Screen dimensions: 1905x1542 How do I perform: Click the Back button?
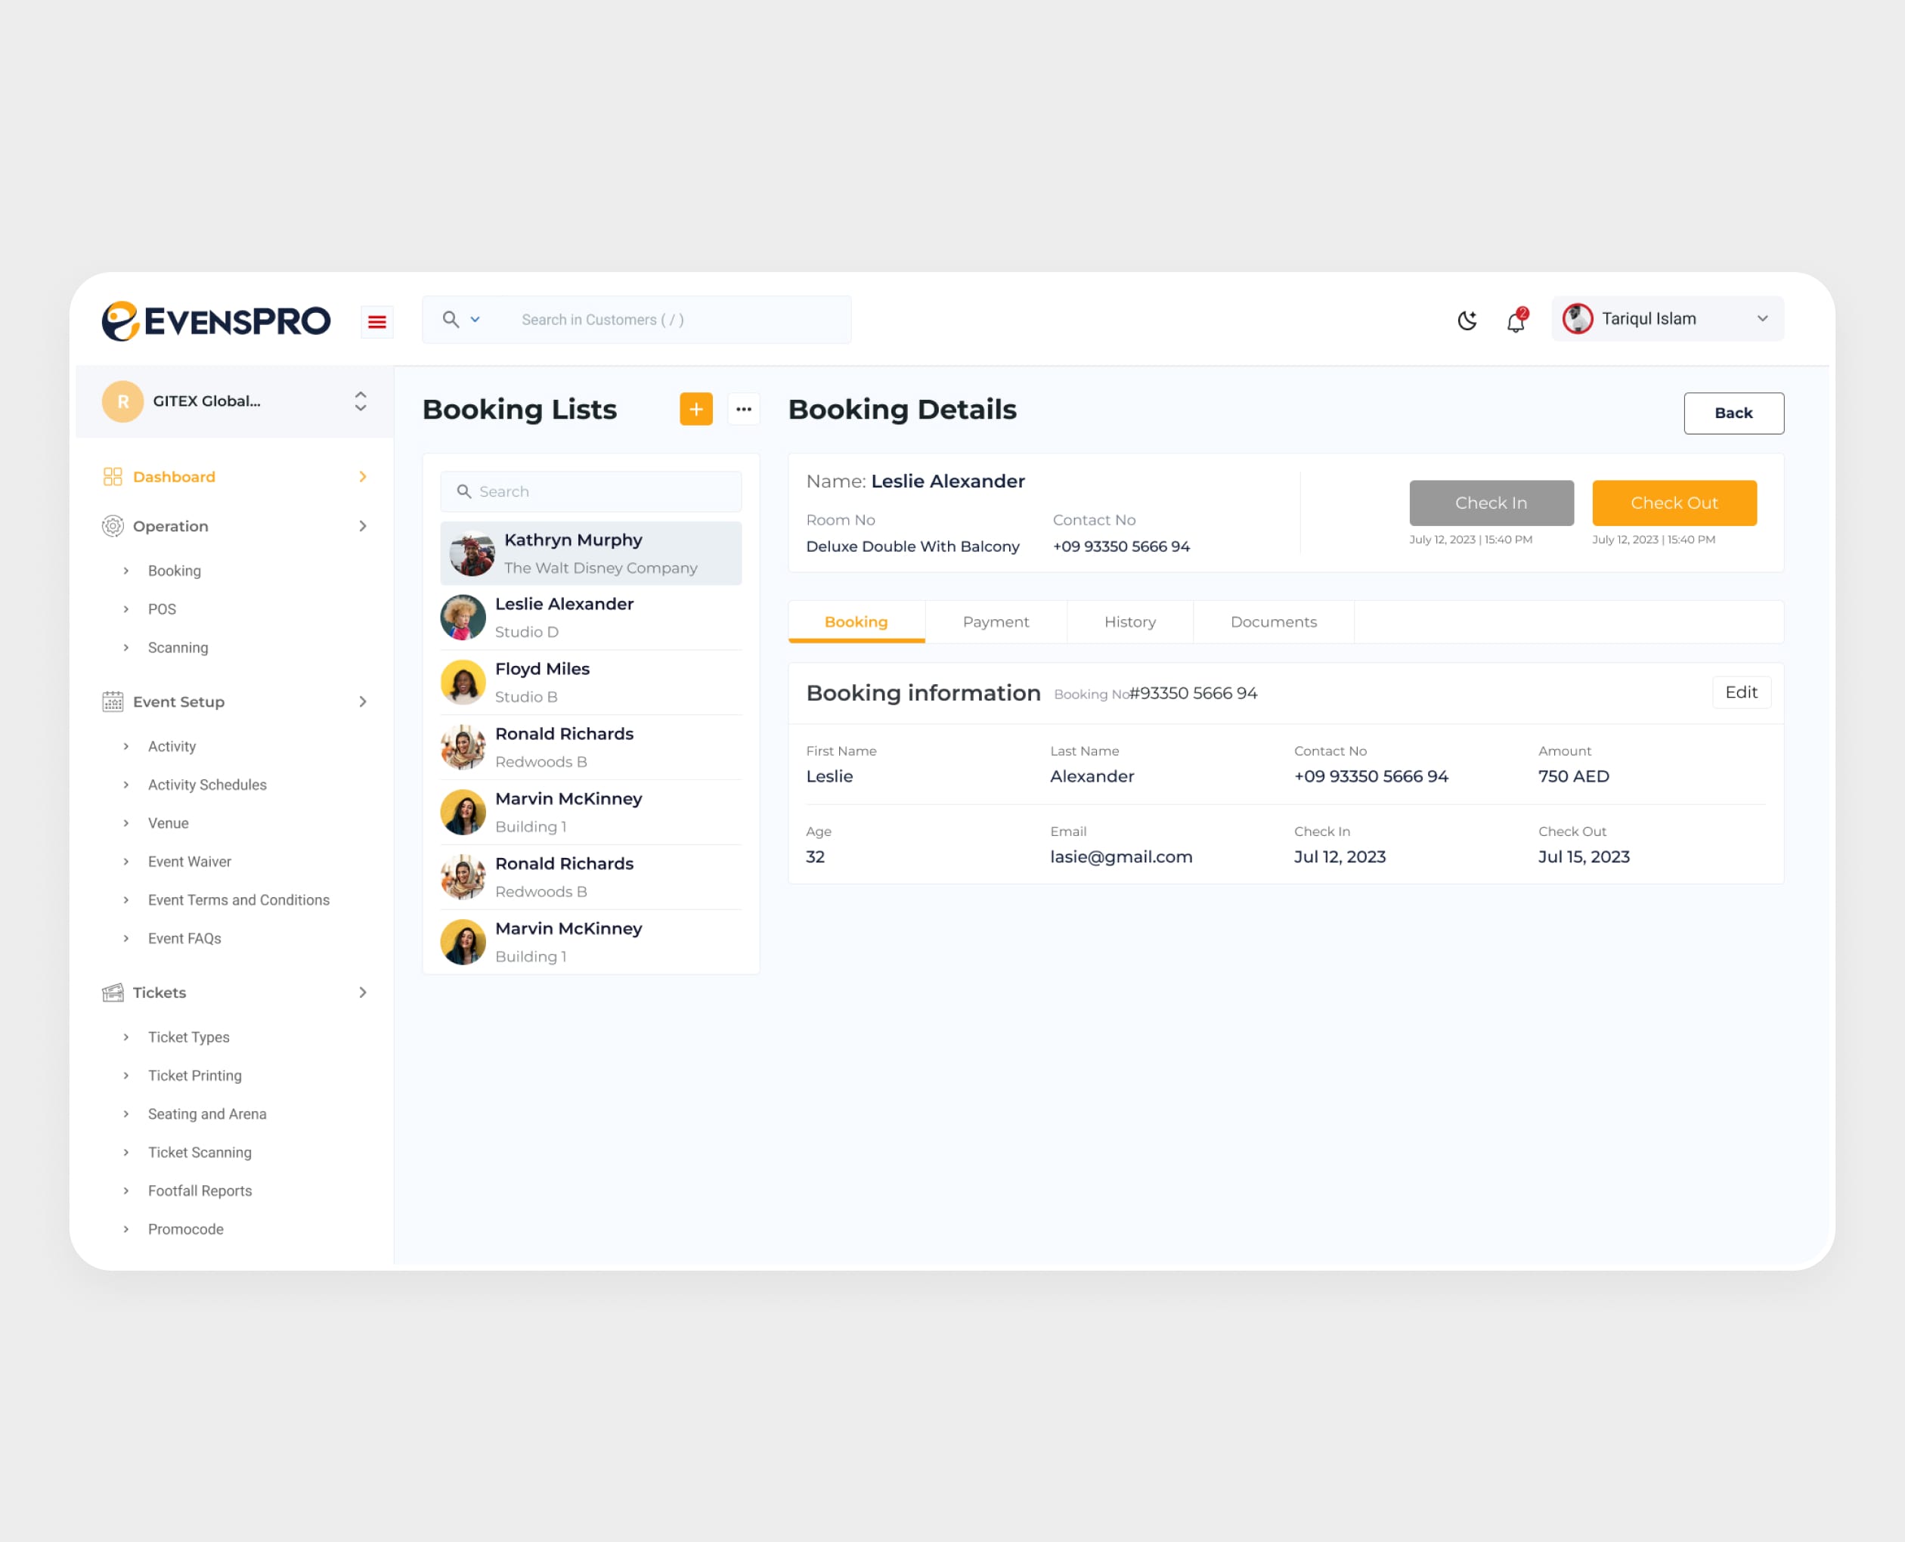pos(1733,412)
